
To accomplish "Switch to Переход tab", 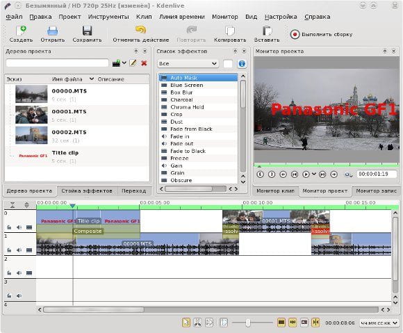I will [x=133, y=190].
